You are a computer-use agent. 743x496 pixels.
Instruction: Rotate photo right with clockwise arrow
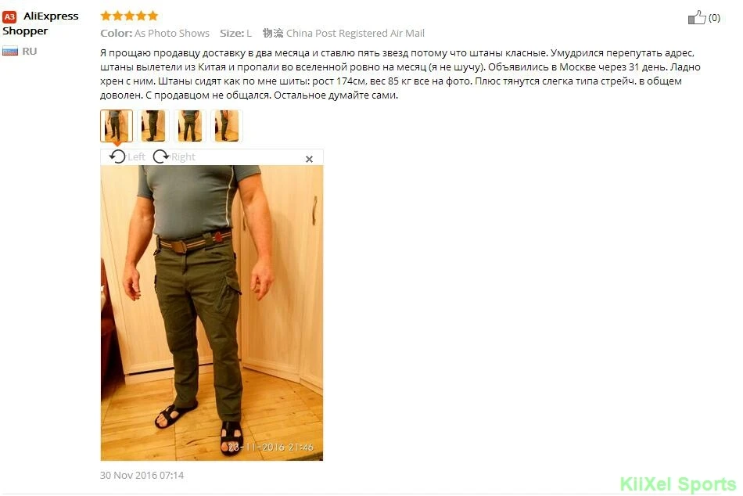[x=161, y=156]
